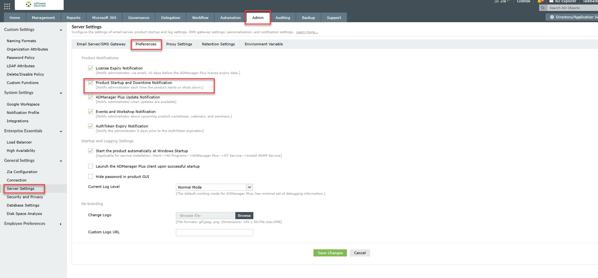Open the Zia assistant icon

pos(497,1)
